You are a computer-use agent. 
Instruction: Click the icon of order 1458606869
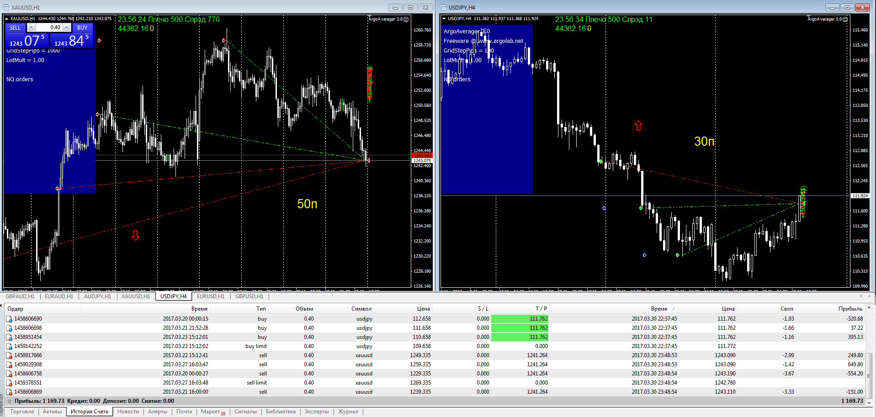pos(9,392)
